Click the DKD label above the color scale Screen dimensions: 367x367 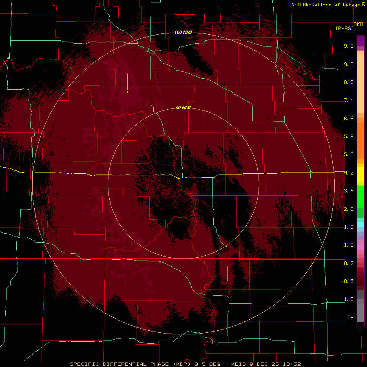358,24
